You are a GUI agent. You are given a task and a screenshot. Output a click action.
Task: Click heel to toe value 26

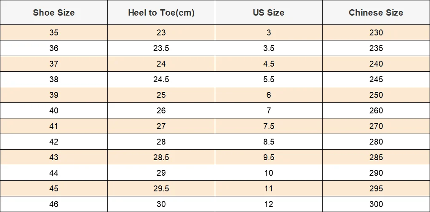pyautogui.click(x=161, y=110)
